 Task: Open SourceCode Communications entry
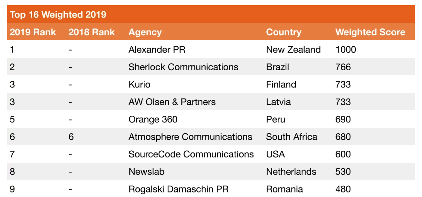pyautogui.click(x=191, y=155)
